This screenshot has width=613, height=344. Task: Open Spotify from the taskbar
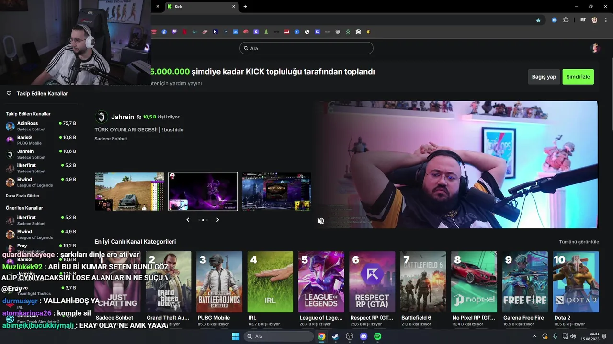[377, 336]
